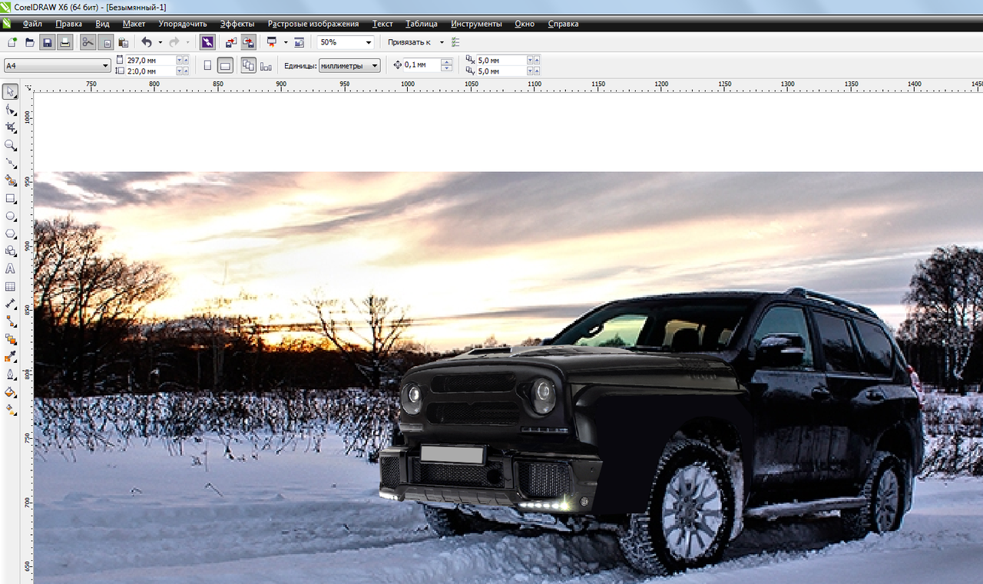Select the Ellipse tool

(x=11, y=216)
